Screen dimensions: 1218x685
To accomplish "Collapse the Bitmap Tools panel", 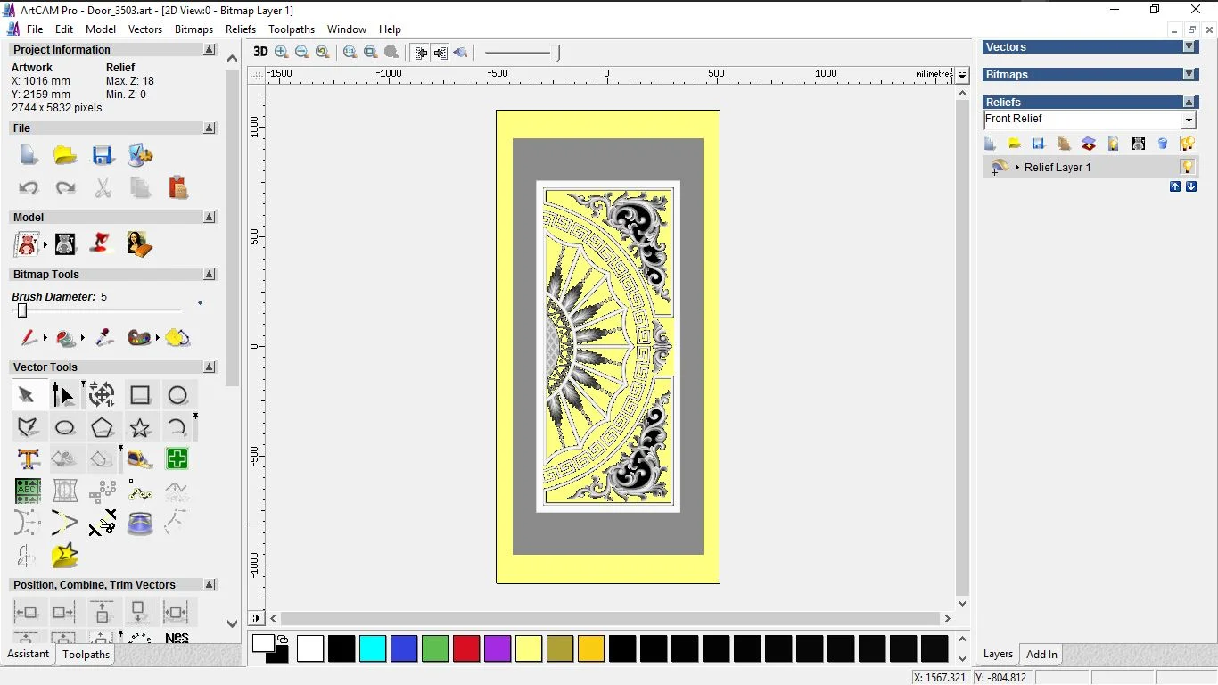I will [x=209, y=274].
